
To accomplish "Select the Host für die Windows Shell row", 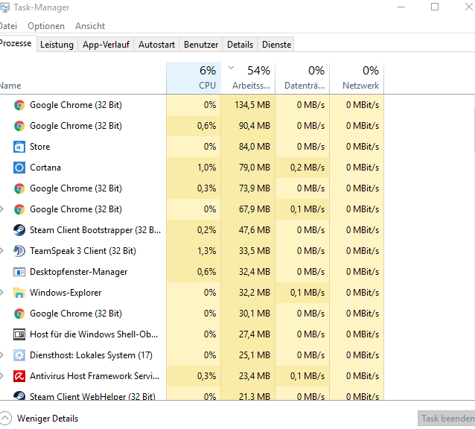I will [x=93, y=334].
